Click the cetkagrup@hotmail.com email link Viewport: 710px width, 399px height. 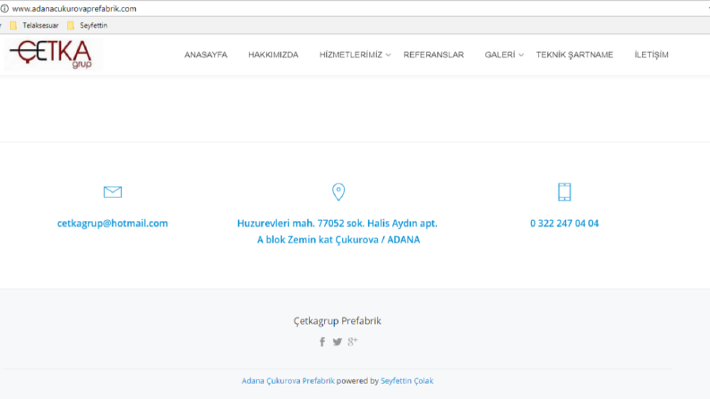click(112, 223)
